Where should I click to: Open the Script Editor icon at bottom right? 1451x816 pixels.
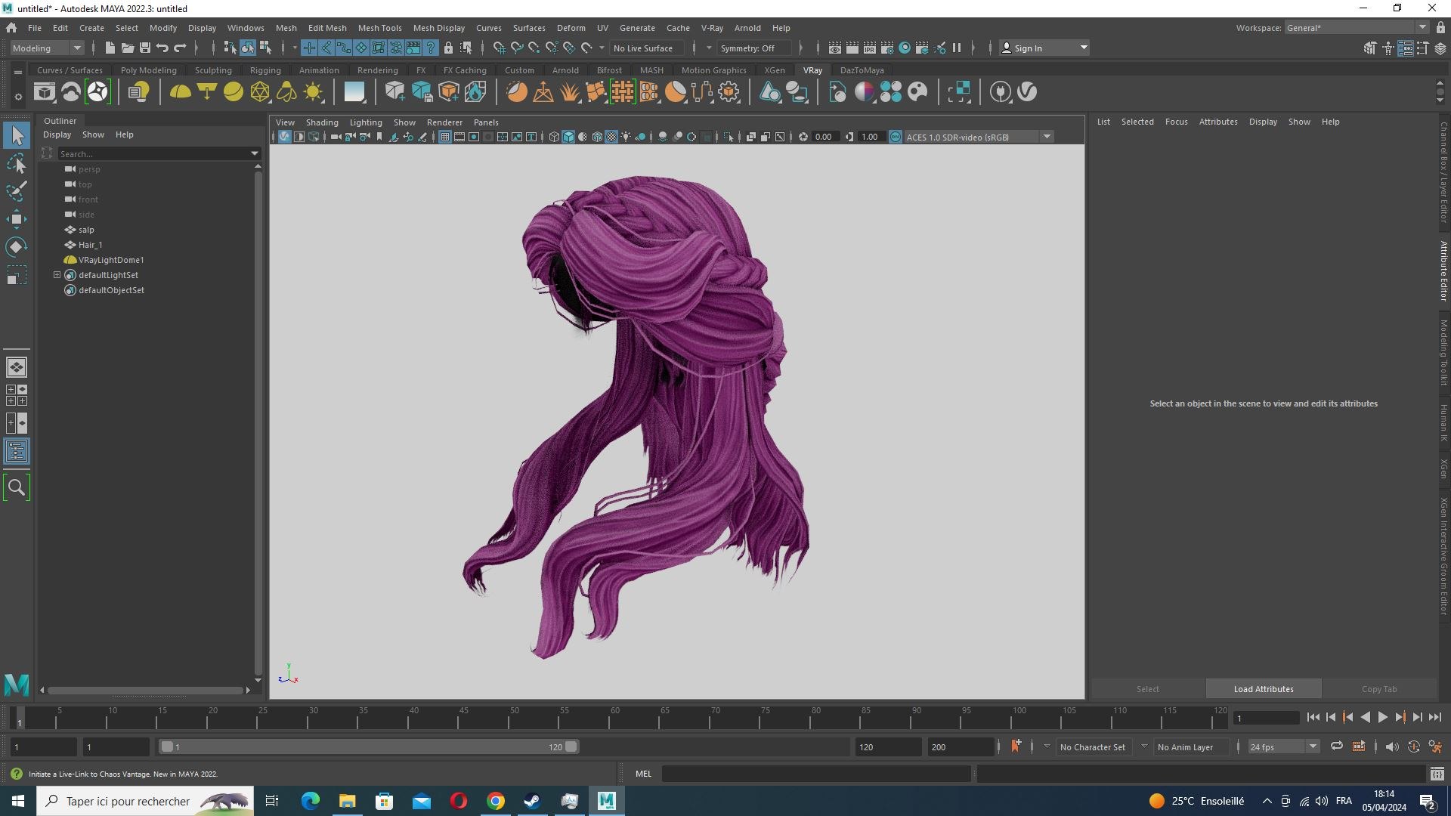click(1437, 774)
